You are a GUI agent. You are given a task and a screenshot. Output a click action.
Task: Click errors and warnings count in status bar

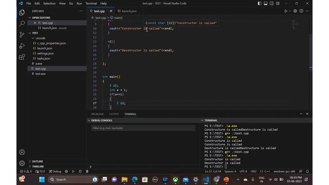coord(26,171)
